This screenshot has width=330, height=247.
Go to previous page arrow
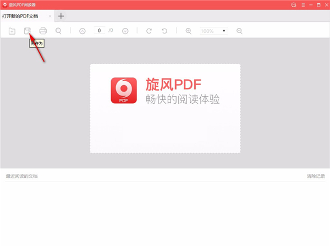[x=82, y=31]
